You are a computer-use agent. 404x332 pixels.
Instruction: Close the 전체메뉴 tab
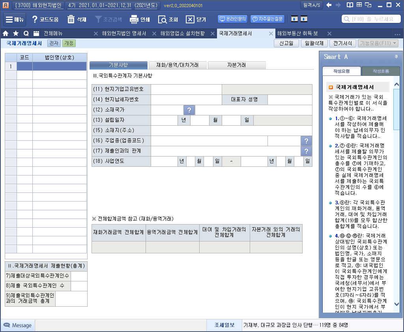(x=95, y=34)
